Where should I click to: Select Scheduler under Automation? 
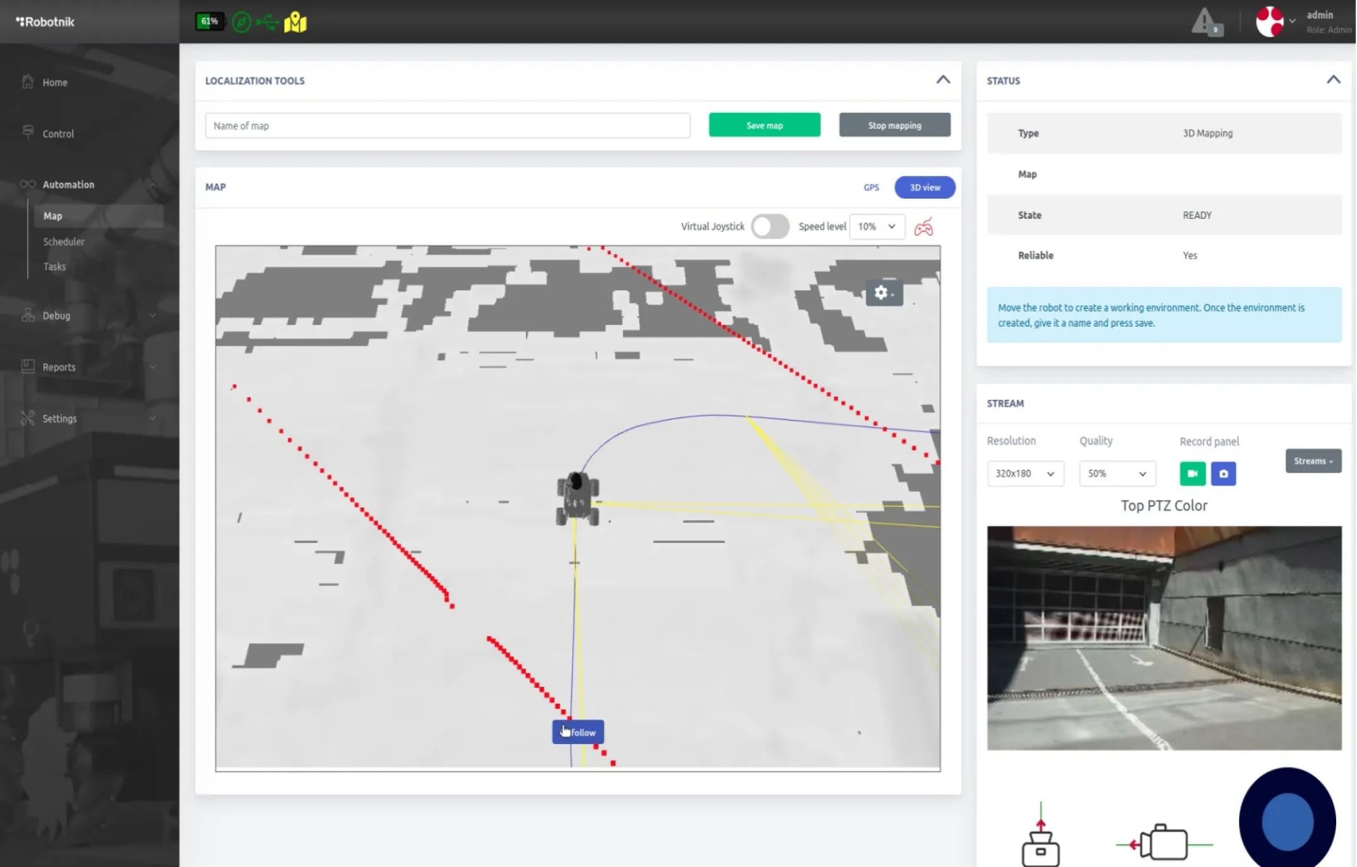63,241
